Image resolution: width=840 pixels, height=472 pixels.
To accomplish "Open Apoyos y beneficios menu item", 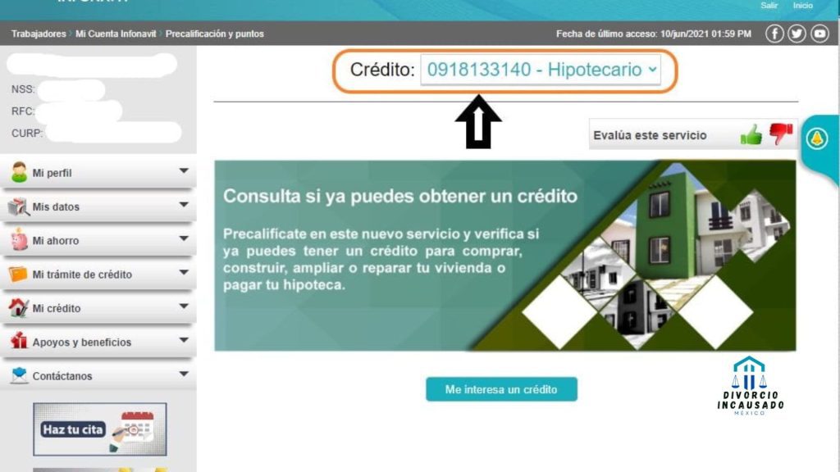I will [98, 342].
